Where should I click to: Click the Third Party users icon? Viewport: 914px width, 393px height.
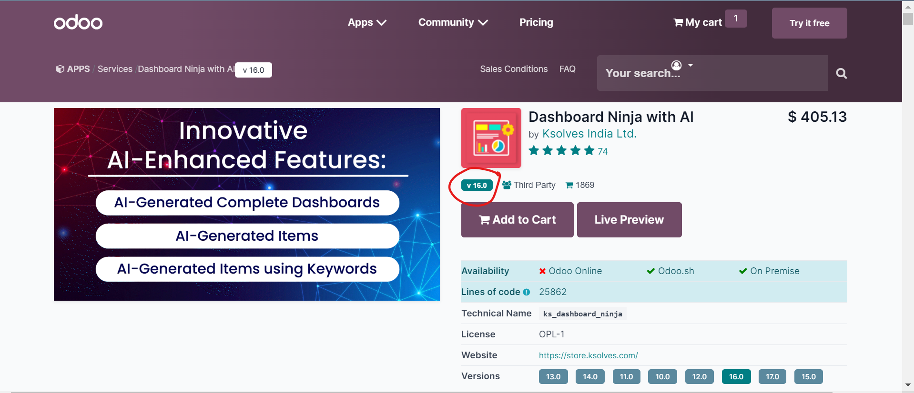click(x=507, y=185)
